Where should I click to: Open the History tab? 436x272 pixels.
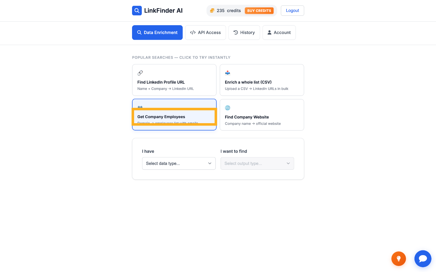point(244,32)
